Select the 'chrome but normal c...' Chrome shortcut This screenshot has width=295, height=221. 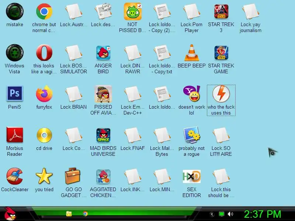point(44,12)
